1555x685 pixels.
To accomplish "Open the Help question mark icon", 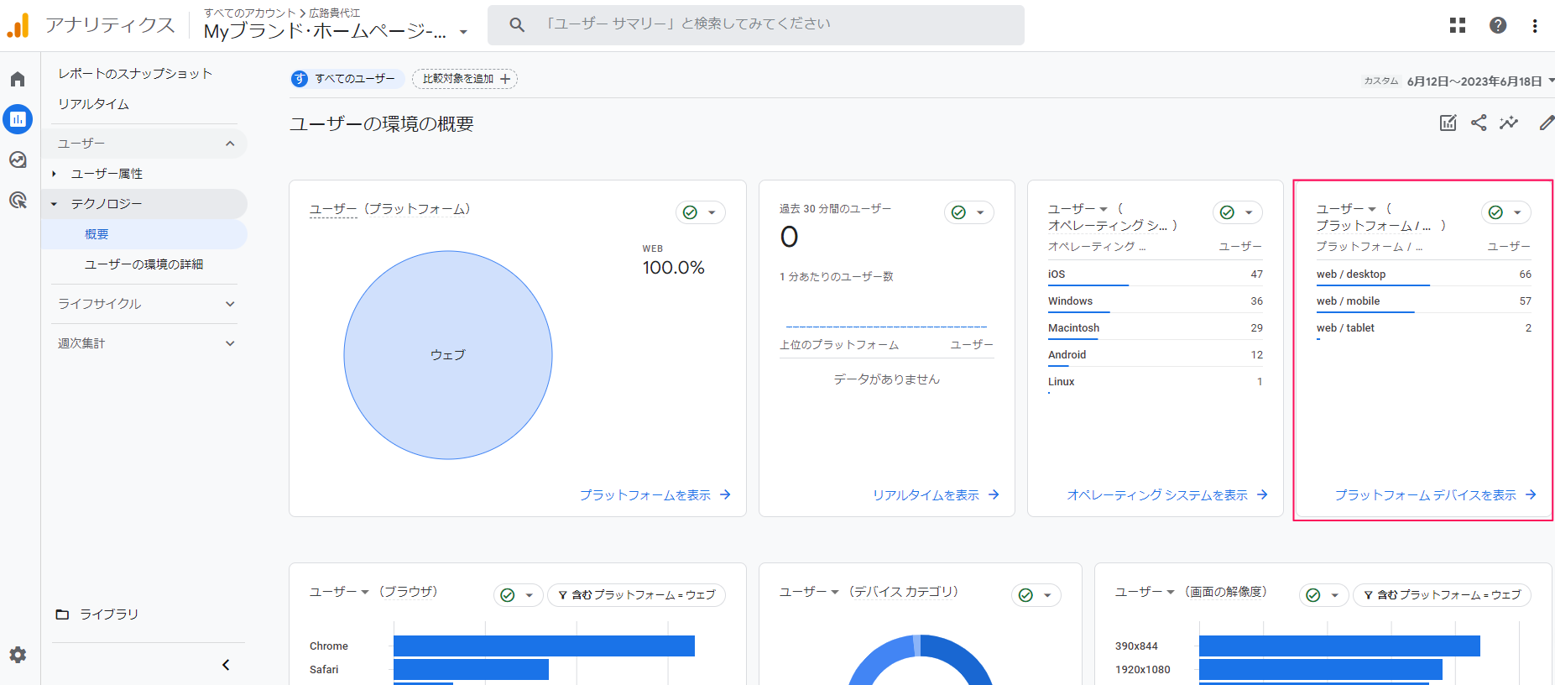I will coord(1498,25).
